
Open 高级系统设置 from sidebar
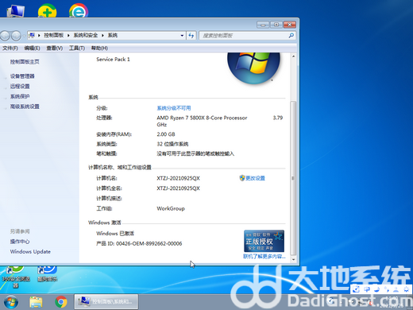(25, 107)
